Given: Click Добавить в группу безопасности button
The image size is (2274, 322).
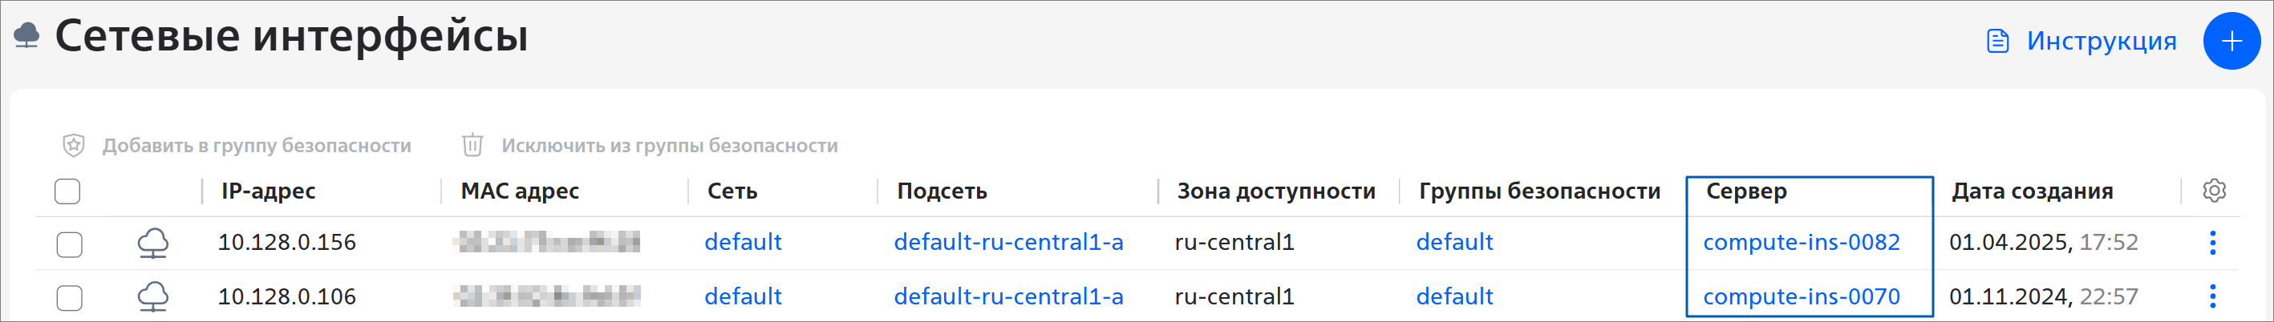Looking at the screenshot, I should (x=256, y=146).
